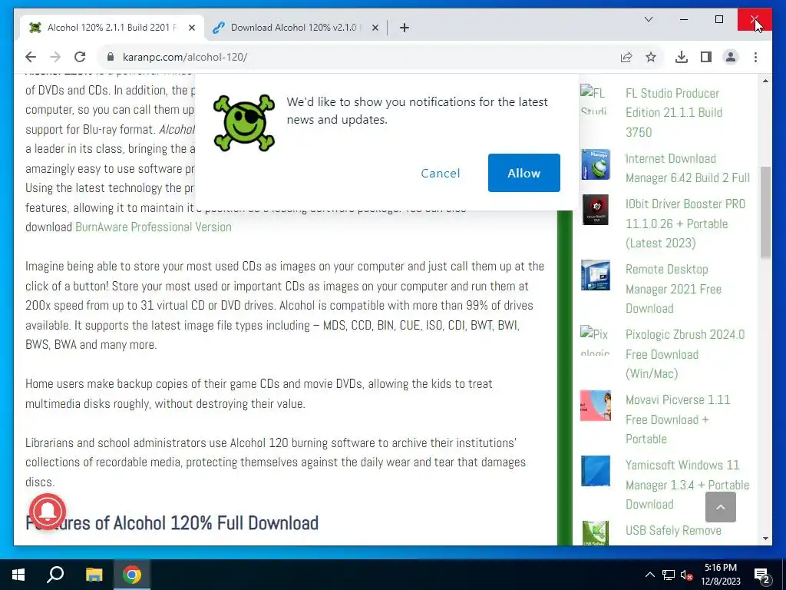
Task: Click the forward navigation arrow
Action: click(x=55, y=57)
